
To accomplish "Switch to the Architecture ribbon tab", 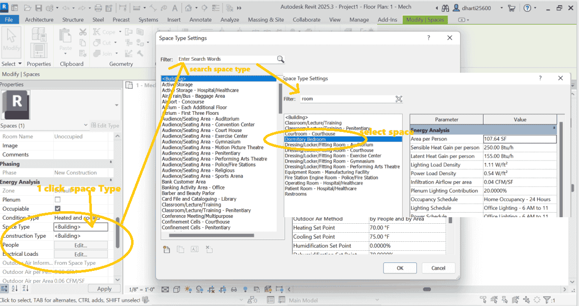I will (x=39, y=20).
